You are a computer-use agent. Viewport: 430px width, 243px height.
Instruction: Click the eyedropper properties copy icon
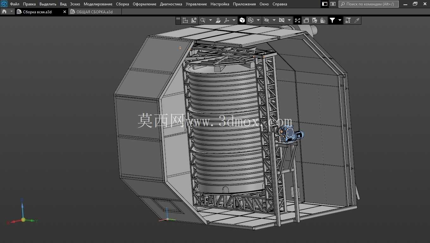(x=357, y=20)
